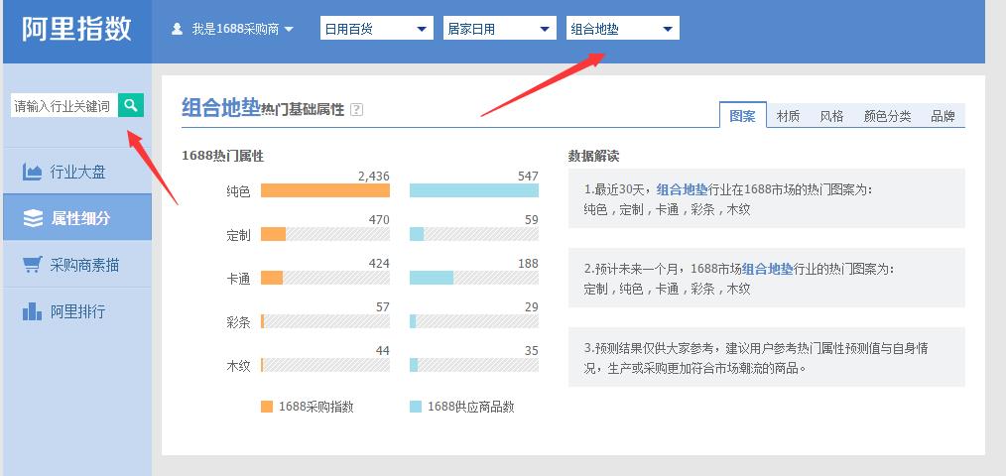
Task: Click the 木纹 attribute label
Action: tap(238, 366)
